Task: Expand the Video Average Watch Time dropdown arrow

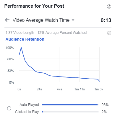Action: click(x=73, y=20)
